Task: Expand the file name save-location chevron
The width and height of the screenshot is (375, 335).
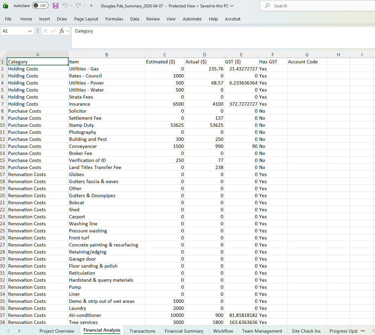Action: click(x=232, y=6)
